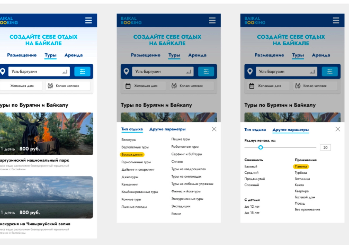Open hamburger menu in middle phone mockup
This screenshot has width=349, height=245.
[212, 20]
